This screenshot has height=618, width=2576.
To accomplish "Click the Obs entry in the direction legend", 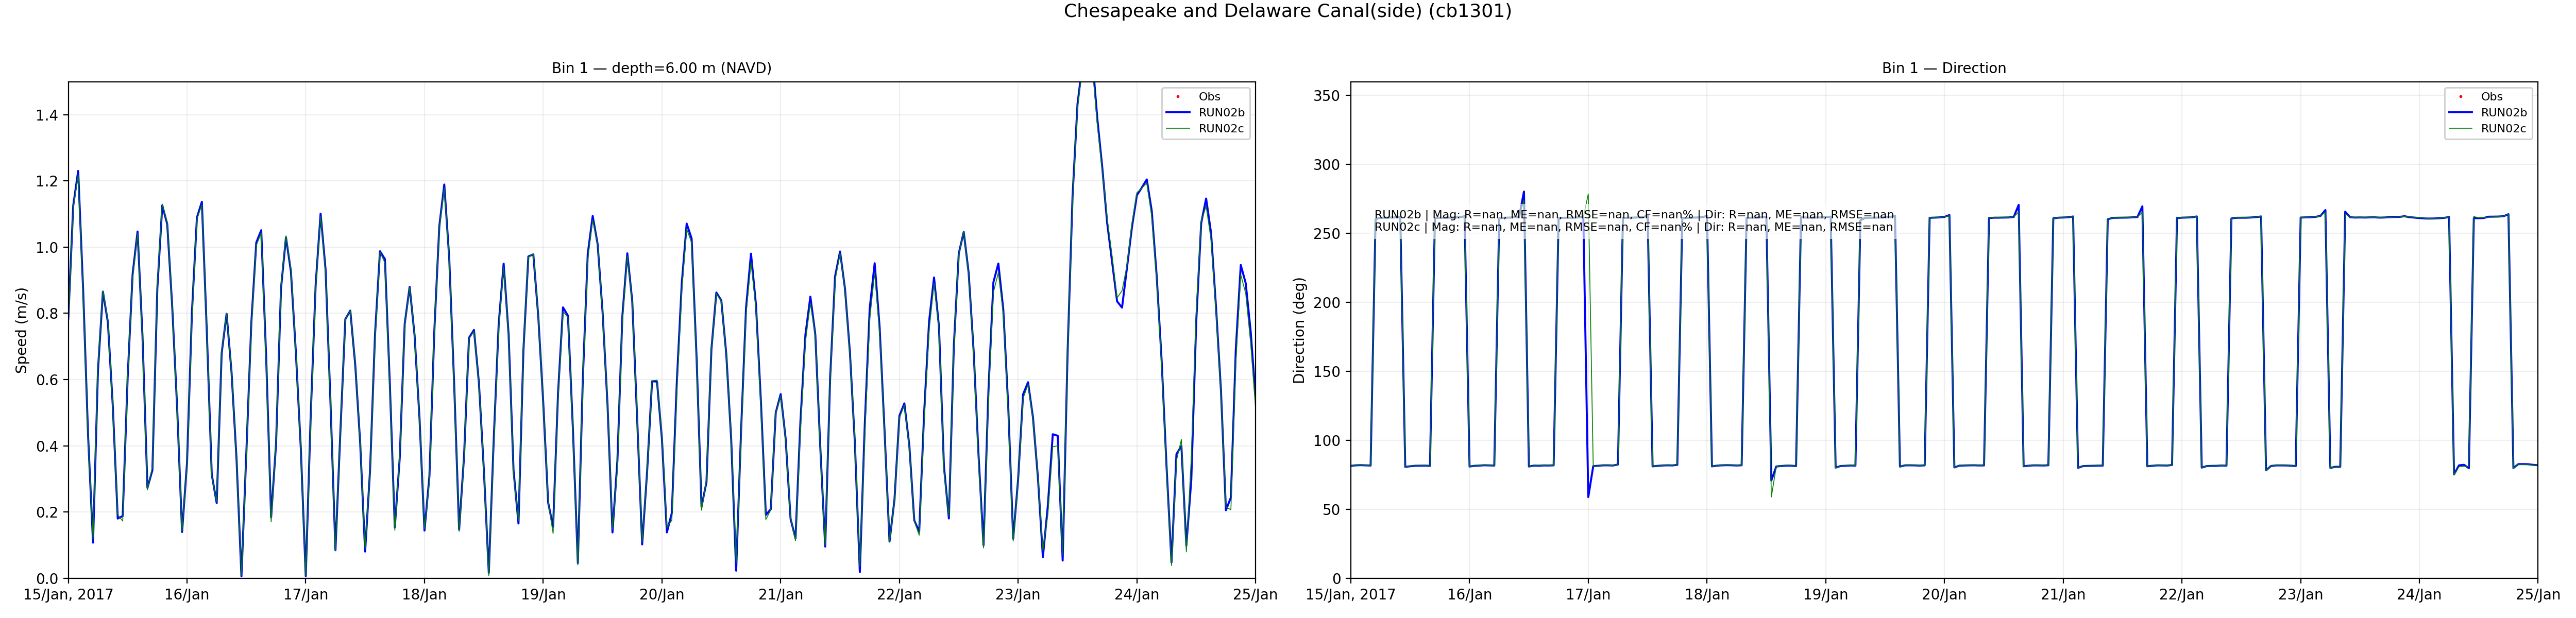I will [2491, 97].
